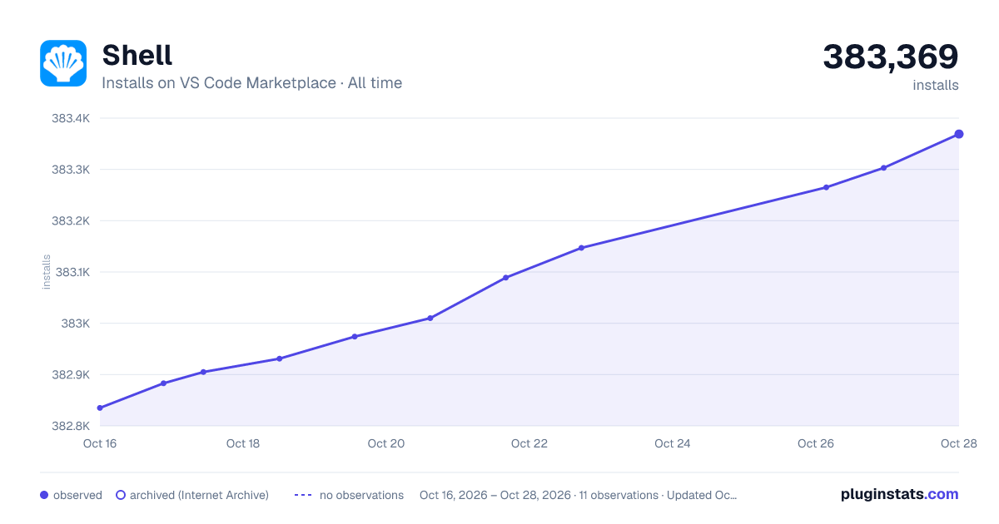Click the 383,369 total installs figure

coord(891,57)
